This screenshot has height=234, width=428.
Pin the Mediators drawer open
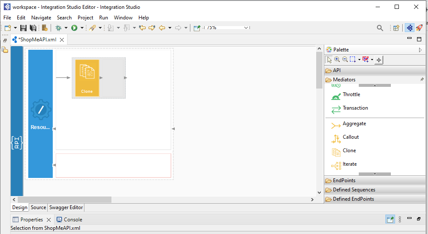tap(422, 79)
